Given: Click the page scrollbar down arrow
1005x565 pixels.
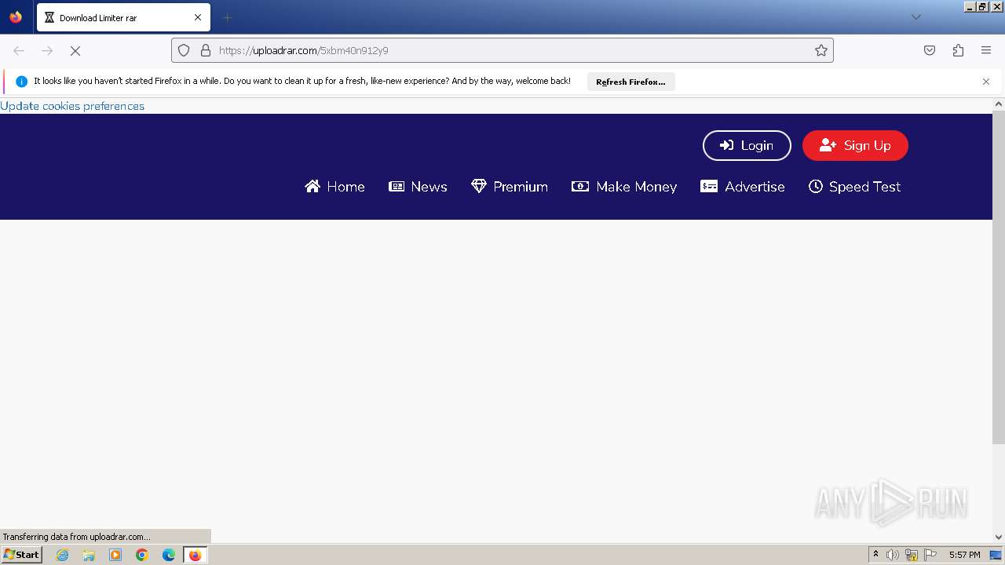Looking at the screenshot, I should (x=999, y=537).
